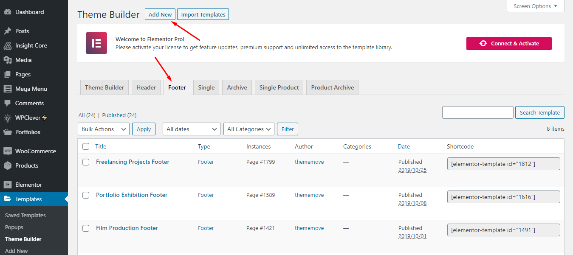
Task: Open the All dates dropdown
Action: coord(192,129)
